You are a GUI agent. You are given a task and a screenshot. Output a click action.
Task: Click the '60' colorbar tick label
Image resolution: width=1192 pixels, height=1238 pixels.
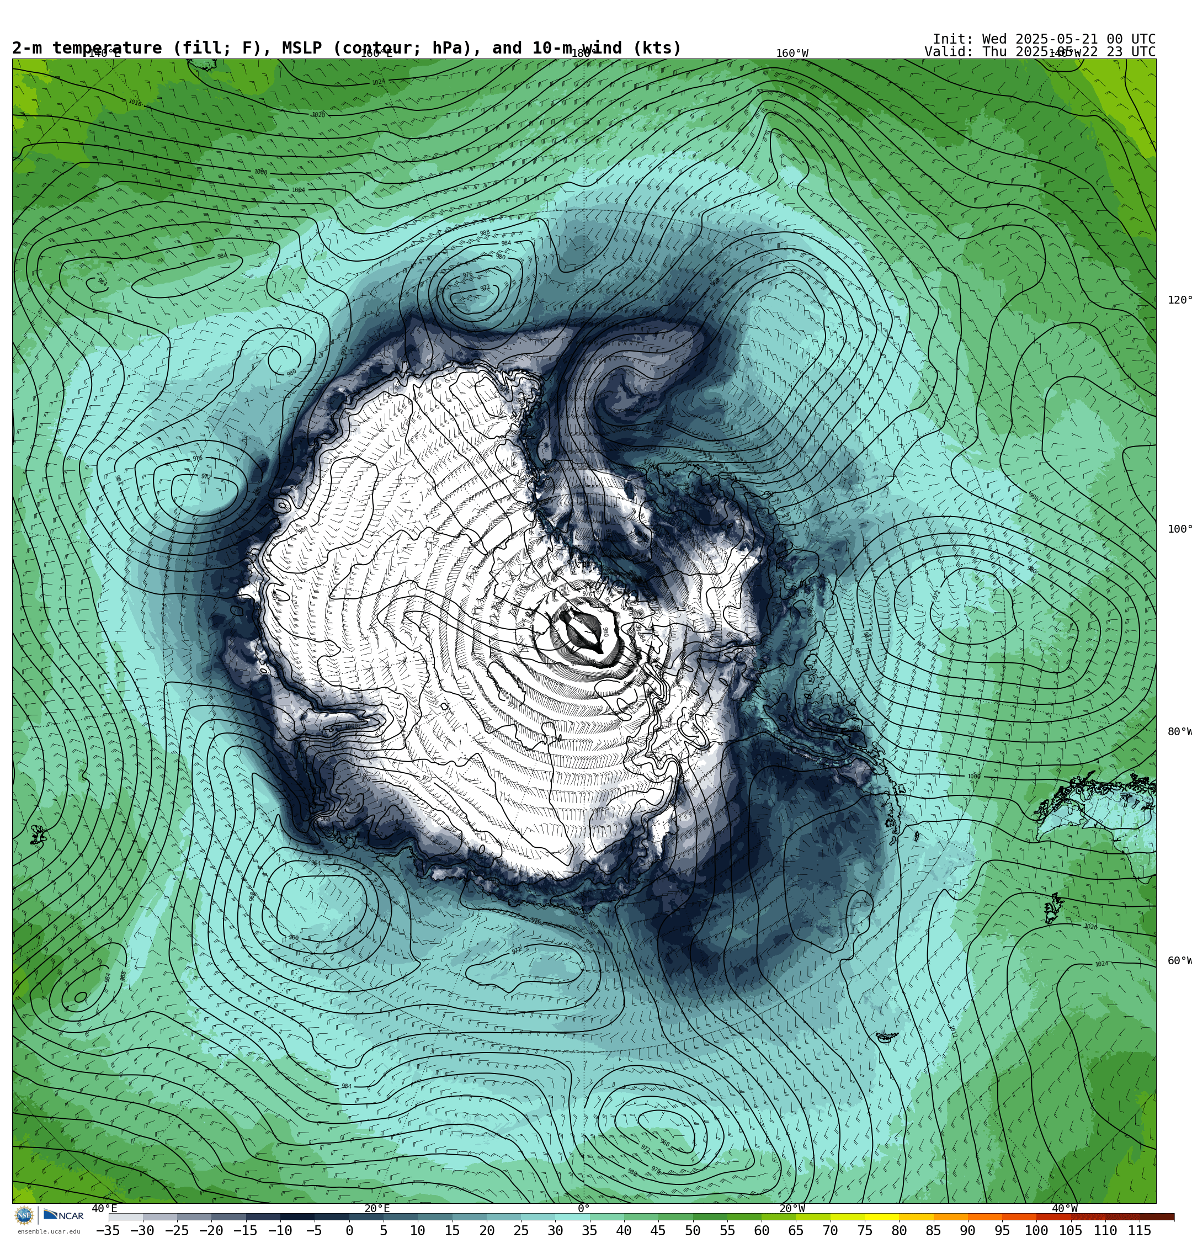762,1230
